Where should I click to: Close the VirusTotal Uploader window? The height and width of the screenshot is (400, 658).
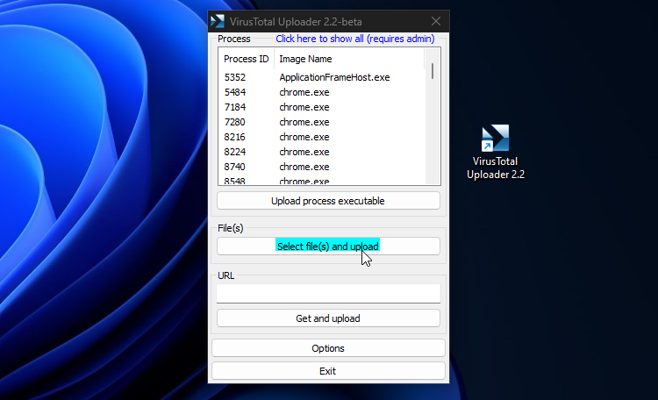436,21
